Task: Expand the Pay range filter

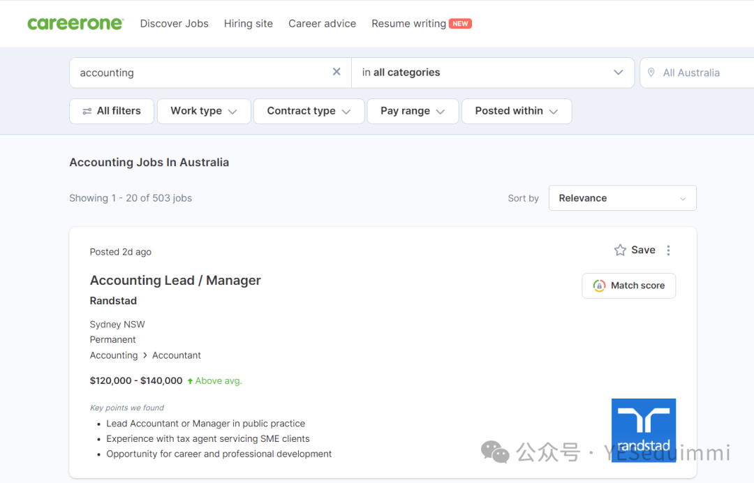Action: click(413, 111)
